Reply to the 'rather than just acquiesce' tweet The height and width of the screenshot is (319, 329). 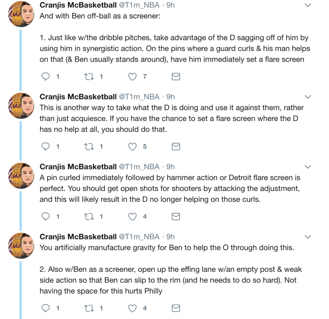point(46,146)
